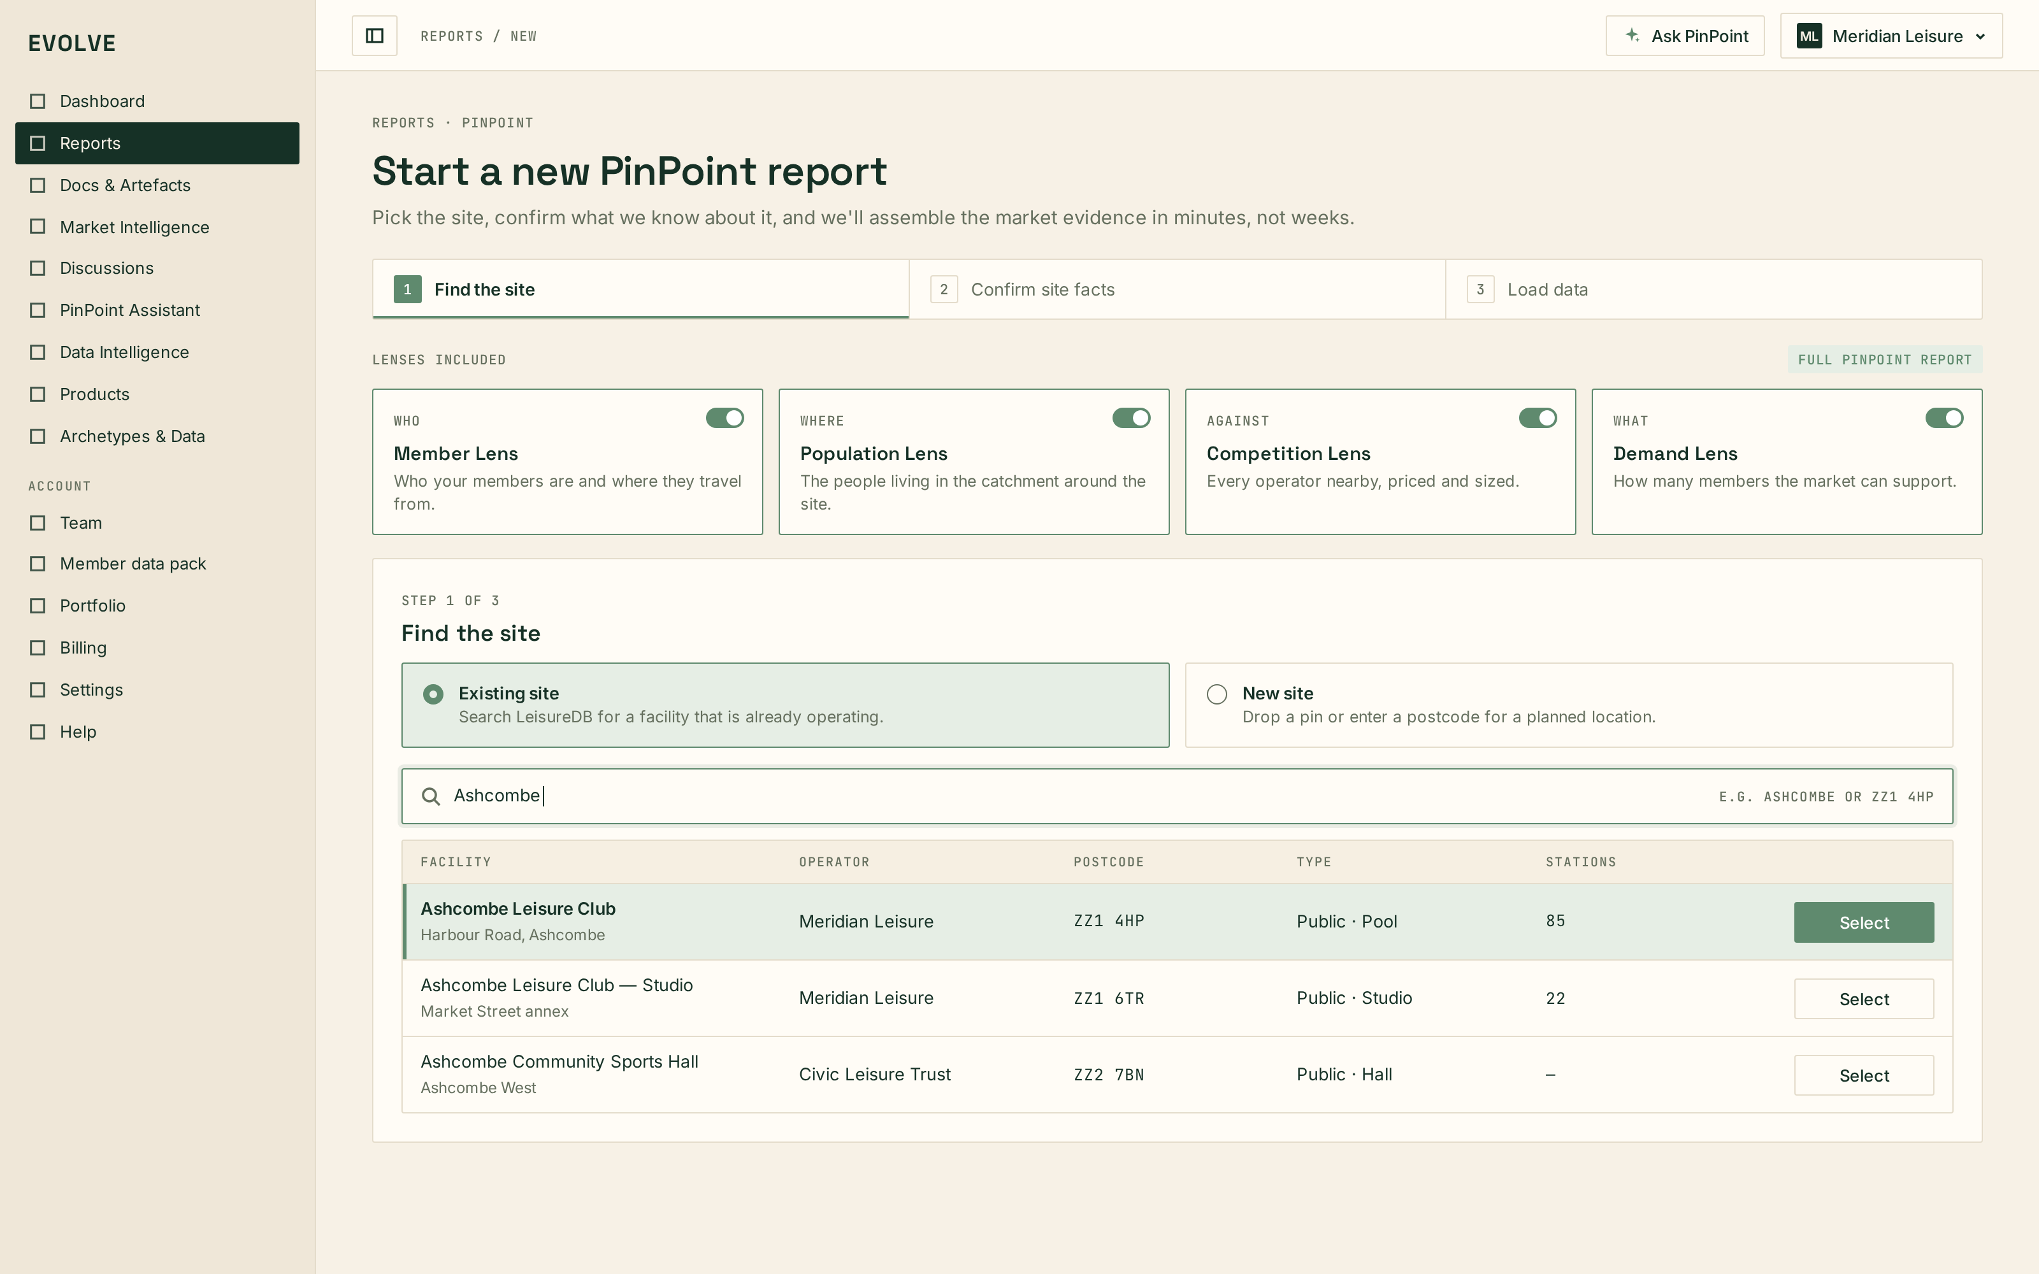The height and width of the screenshot is (1274, 2039).
Task: Click the ZZ1 6TR postcode cell
Action: (1109, 998)
